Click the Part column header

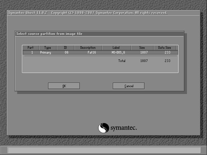(31, 47)
